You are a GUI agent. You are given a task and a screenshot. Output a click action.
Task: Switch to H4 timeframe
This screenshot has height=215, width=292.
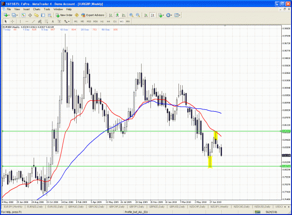pos(108,21)
